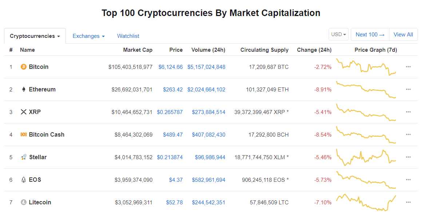
Task: Open the Ethereum name link
Action: pyautogui.click(x=42, y=90)
